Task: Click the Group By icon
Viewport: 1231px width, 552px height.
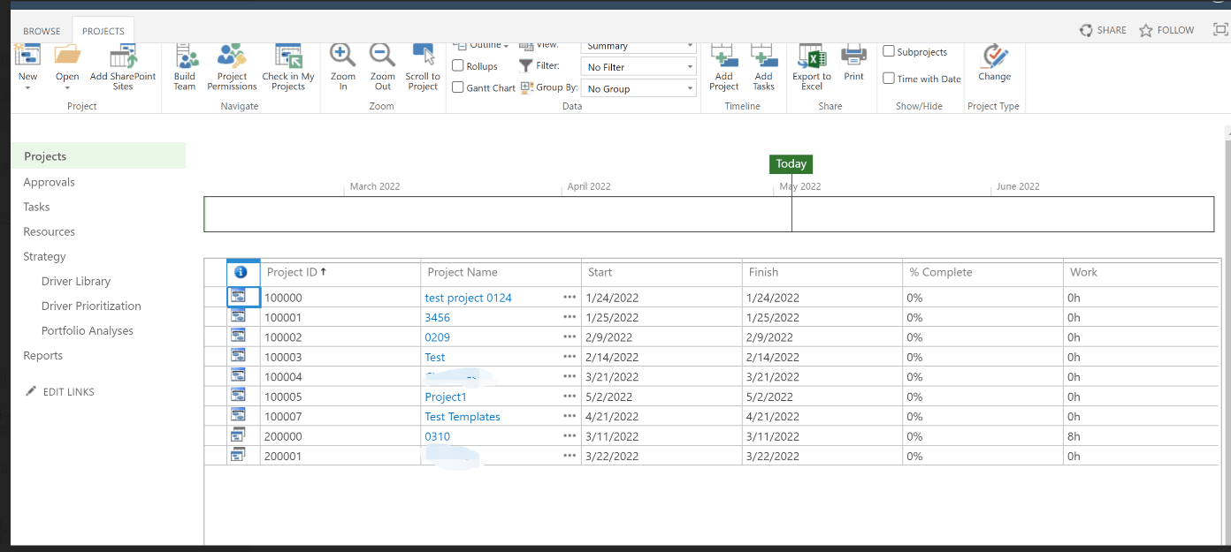Action: [526, 88]
